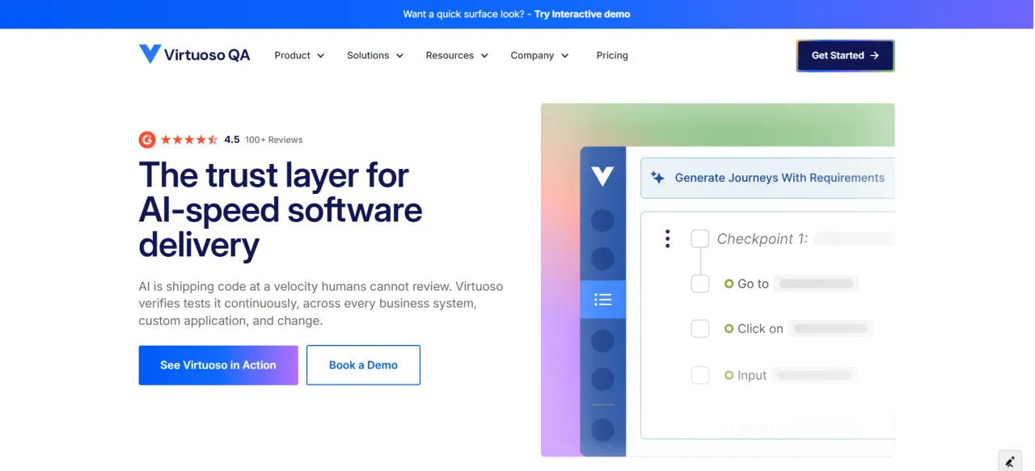The height and width of the screenshot is (471, 1035).
Task: Toggle the Checkpoint 1 checkbox
Action: coord(700,238)
